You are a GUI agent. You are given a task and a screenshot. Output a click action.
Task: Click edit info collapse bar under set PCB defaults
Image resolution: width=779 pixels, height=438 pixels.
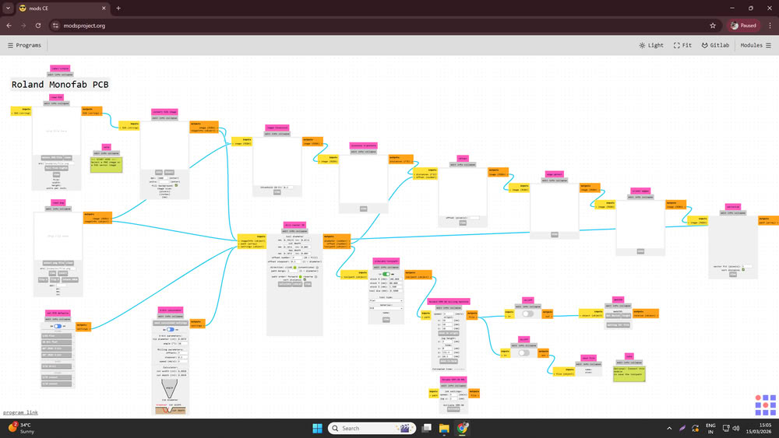coord(58,319)
